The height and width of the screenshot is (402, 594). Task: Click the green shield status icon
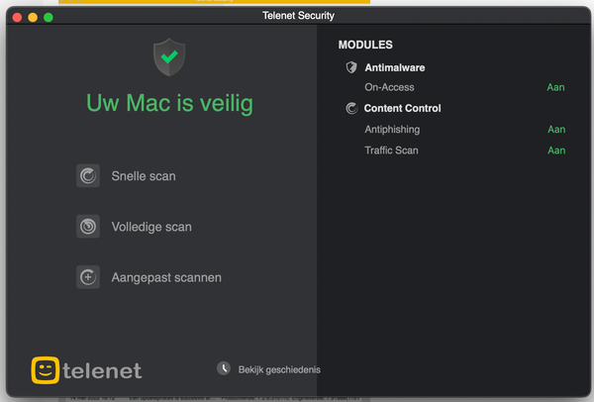[x=169, y=57]
